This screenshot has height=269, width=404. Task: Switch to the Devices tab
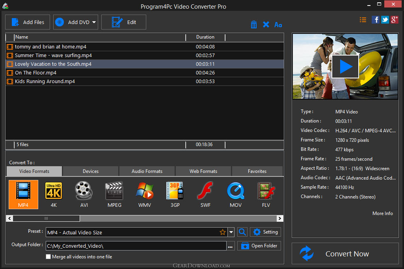pos(91,171)
